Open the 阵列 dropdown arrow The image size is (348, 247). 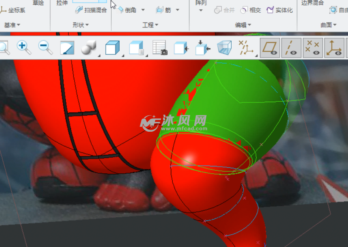coord(201,11)
